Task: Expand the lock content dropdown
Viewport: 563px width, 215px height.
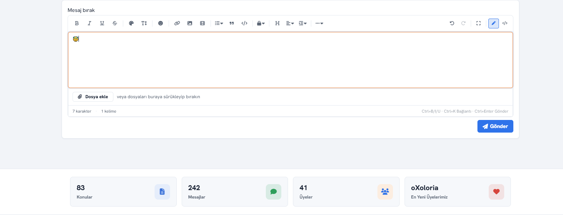Action: 261,23
